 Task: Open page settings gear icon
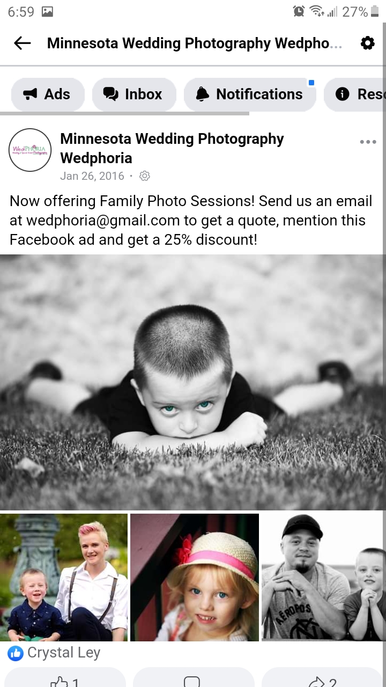[x=367, y=43]
